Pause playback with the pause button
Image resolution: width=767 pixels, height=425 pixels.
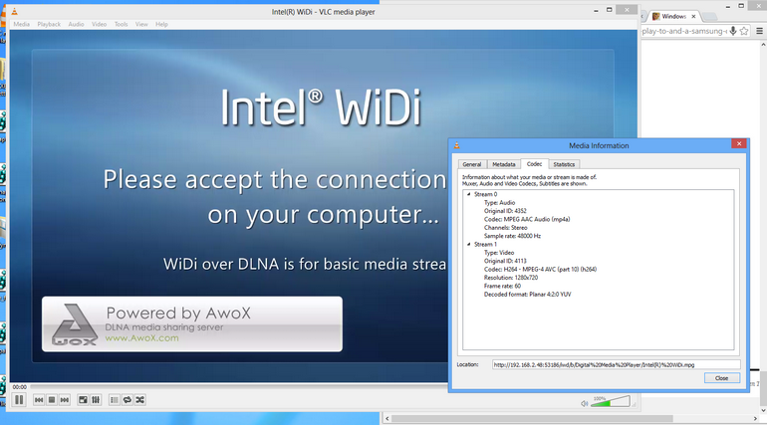click(19, 399)
